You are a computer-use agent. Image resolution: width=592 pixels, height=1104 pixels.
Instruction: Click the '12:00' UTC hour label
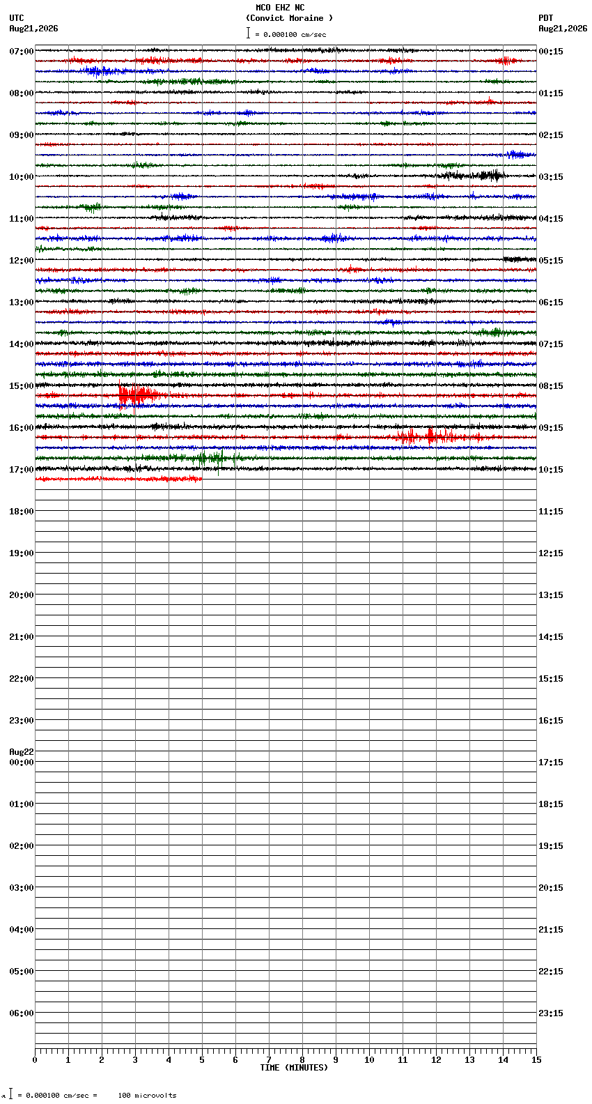coord(21,261)
